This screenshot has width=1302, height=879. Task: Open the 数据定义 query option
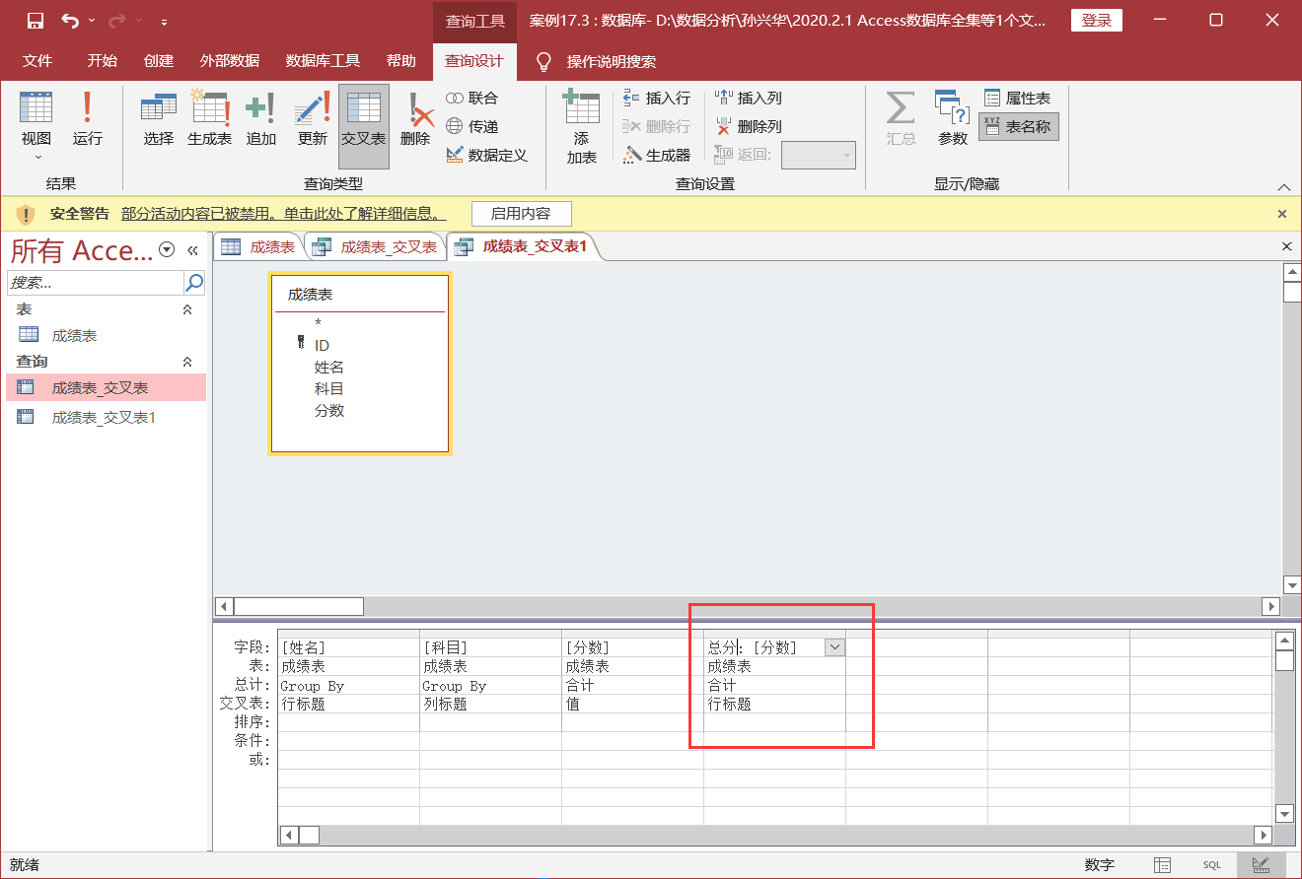[x=487, y=155]
